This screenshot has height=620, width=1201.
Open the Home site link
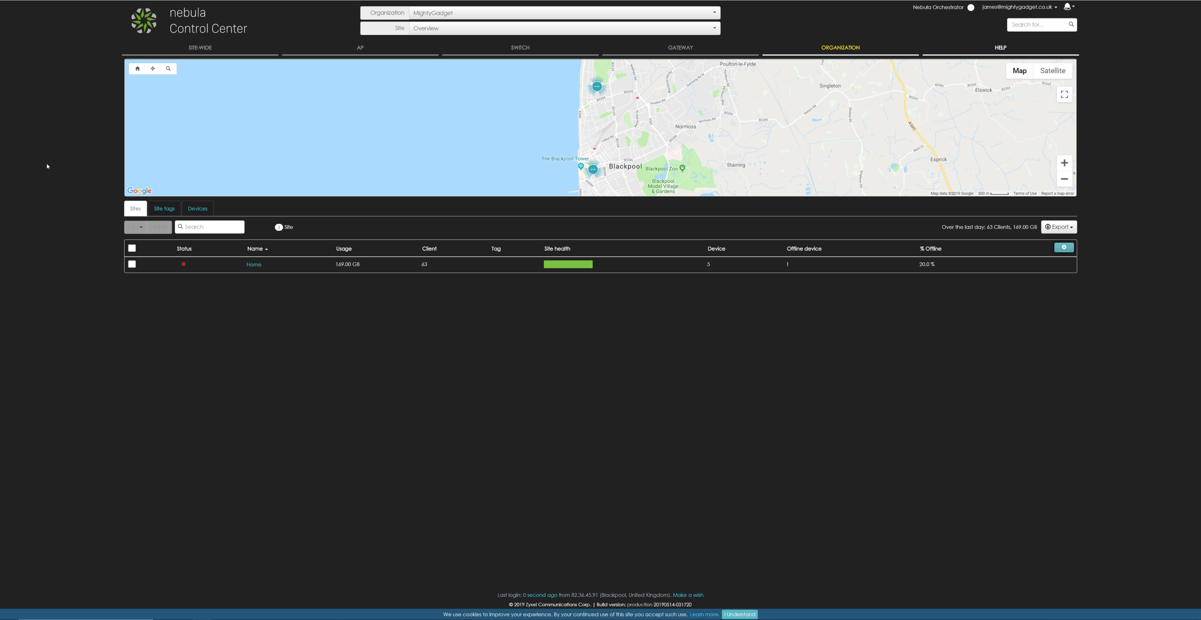coord(254,264)
